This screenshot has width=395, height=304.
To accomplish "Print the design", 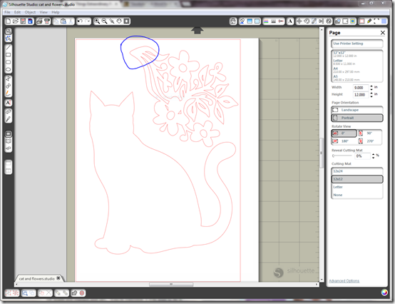I will (39, 21).
